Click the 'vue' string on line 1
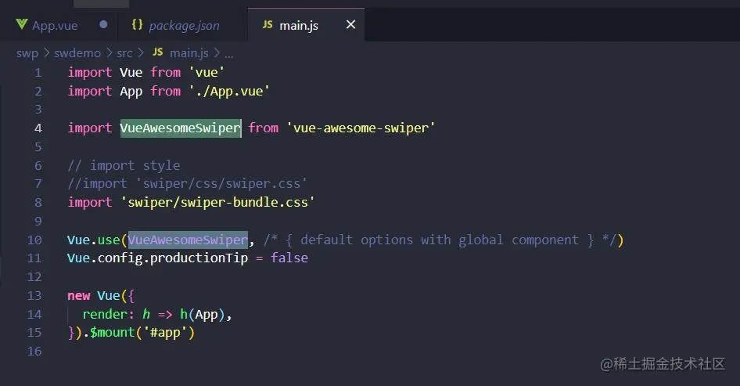Image resolution: width=740 pixels, height=386 pixels. [x=207, y=72]
